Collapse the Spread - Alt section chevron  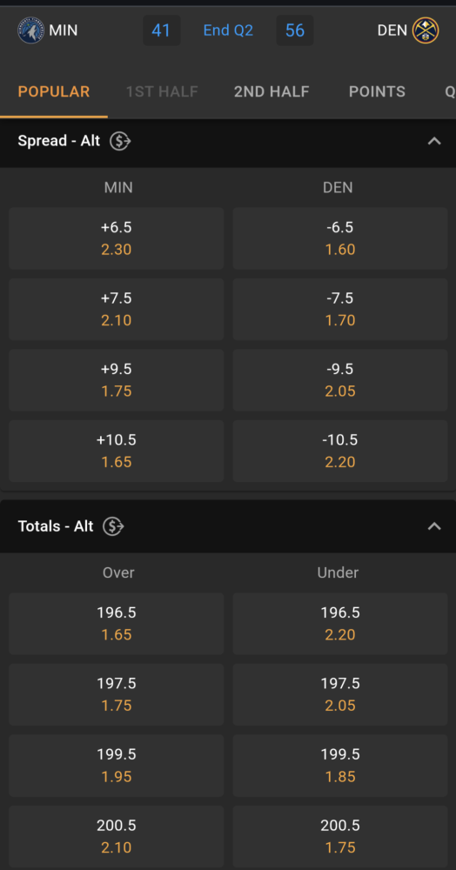coord(434,141)
